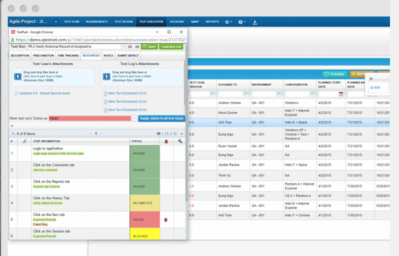This screenshot has width=399, height=256.
Task: Open the Test Design menu tab
Action: point(124,22)
